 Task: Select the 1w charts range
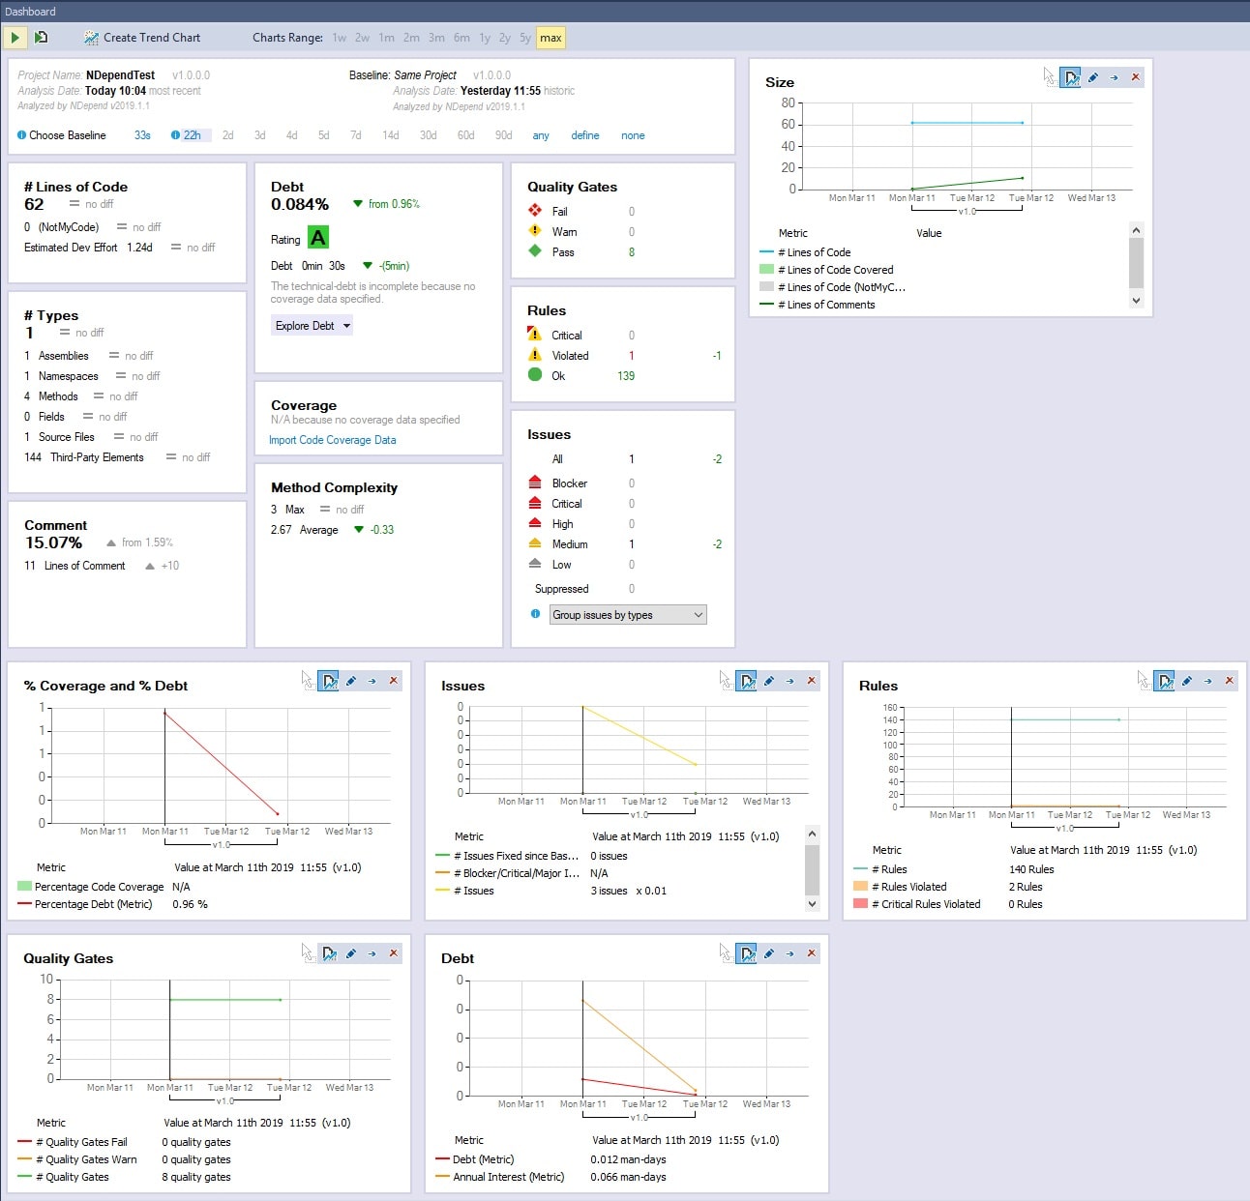pyautogui.click(x=340, y=38)
